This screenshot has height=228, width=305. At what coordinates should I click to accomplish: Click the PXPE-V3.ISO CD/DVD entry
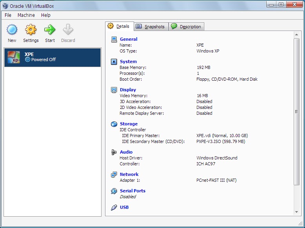(x=221, y=141)
